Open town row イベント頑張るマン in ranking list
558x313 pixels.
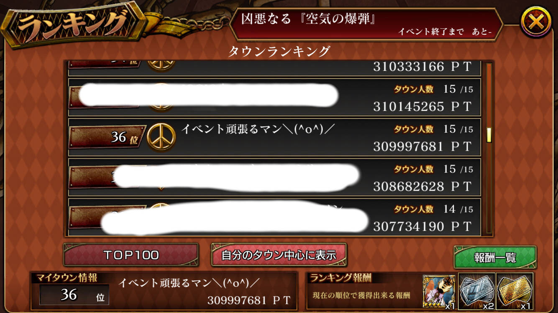[274, 137]
